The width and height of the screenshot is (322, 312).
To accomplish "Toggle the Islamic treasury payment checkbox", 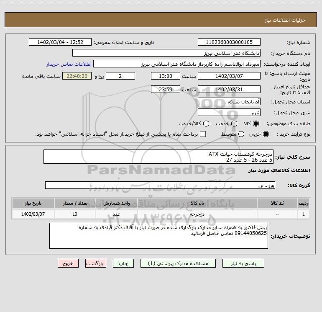I will tap(203, 134).
